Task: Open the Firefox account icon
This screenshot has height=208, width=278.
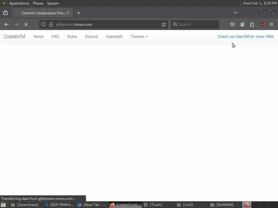Action: 242,24
